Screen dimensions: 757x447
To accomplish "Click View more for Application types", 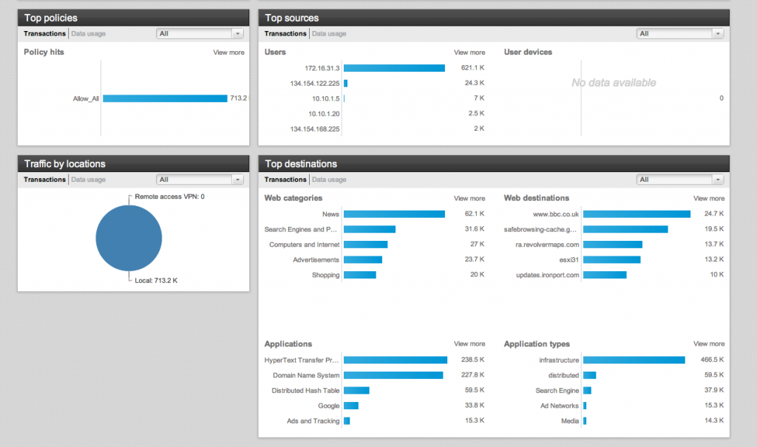I will [709, 344].
